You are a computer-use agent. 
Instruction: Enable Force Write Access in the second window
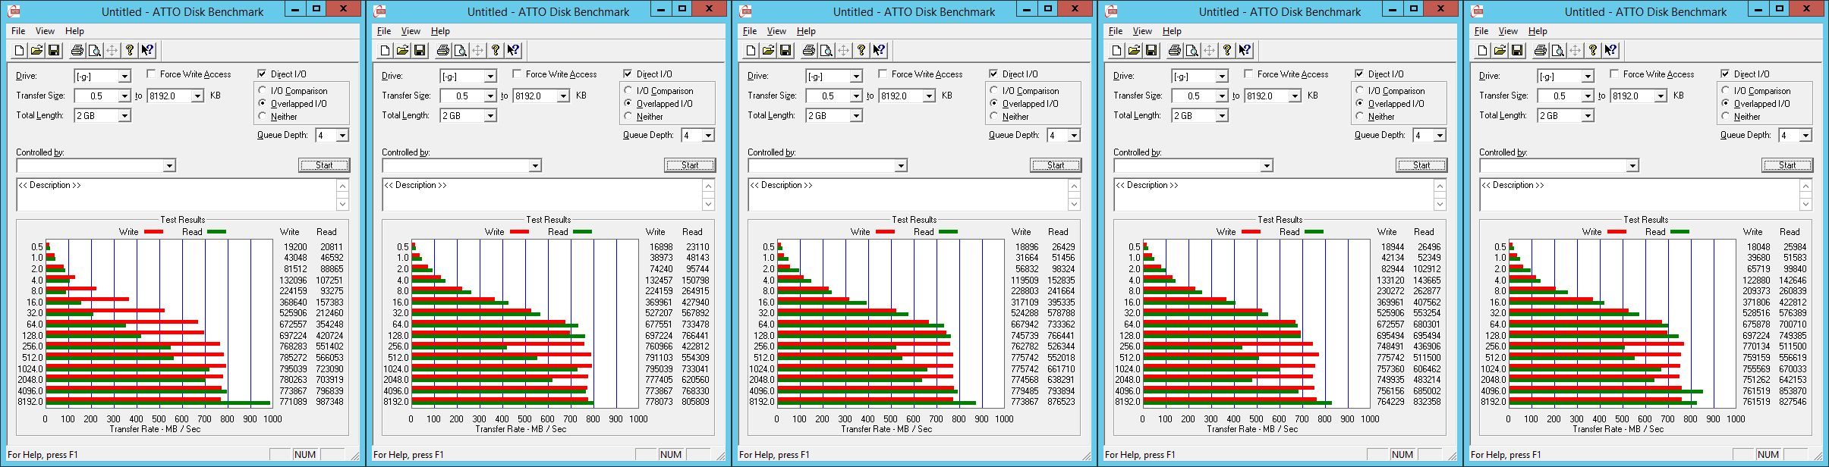517,74
